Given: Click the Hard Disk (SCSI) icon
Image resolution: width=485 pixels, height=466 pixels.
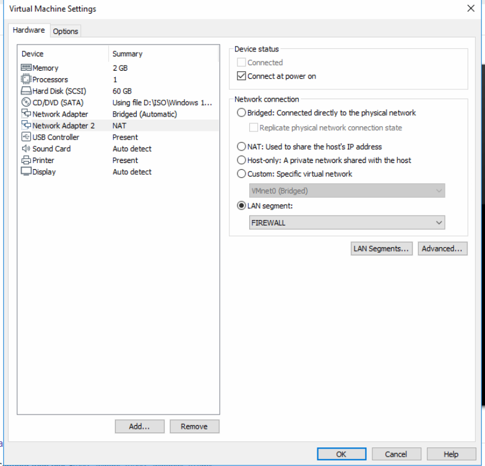Looking at the screenshot, I should (26, 90).
